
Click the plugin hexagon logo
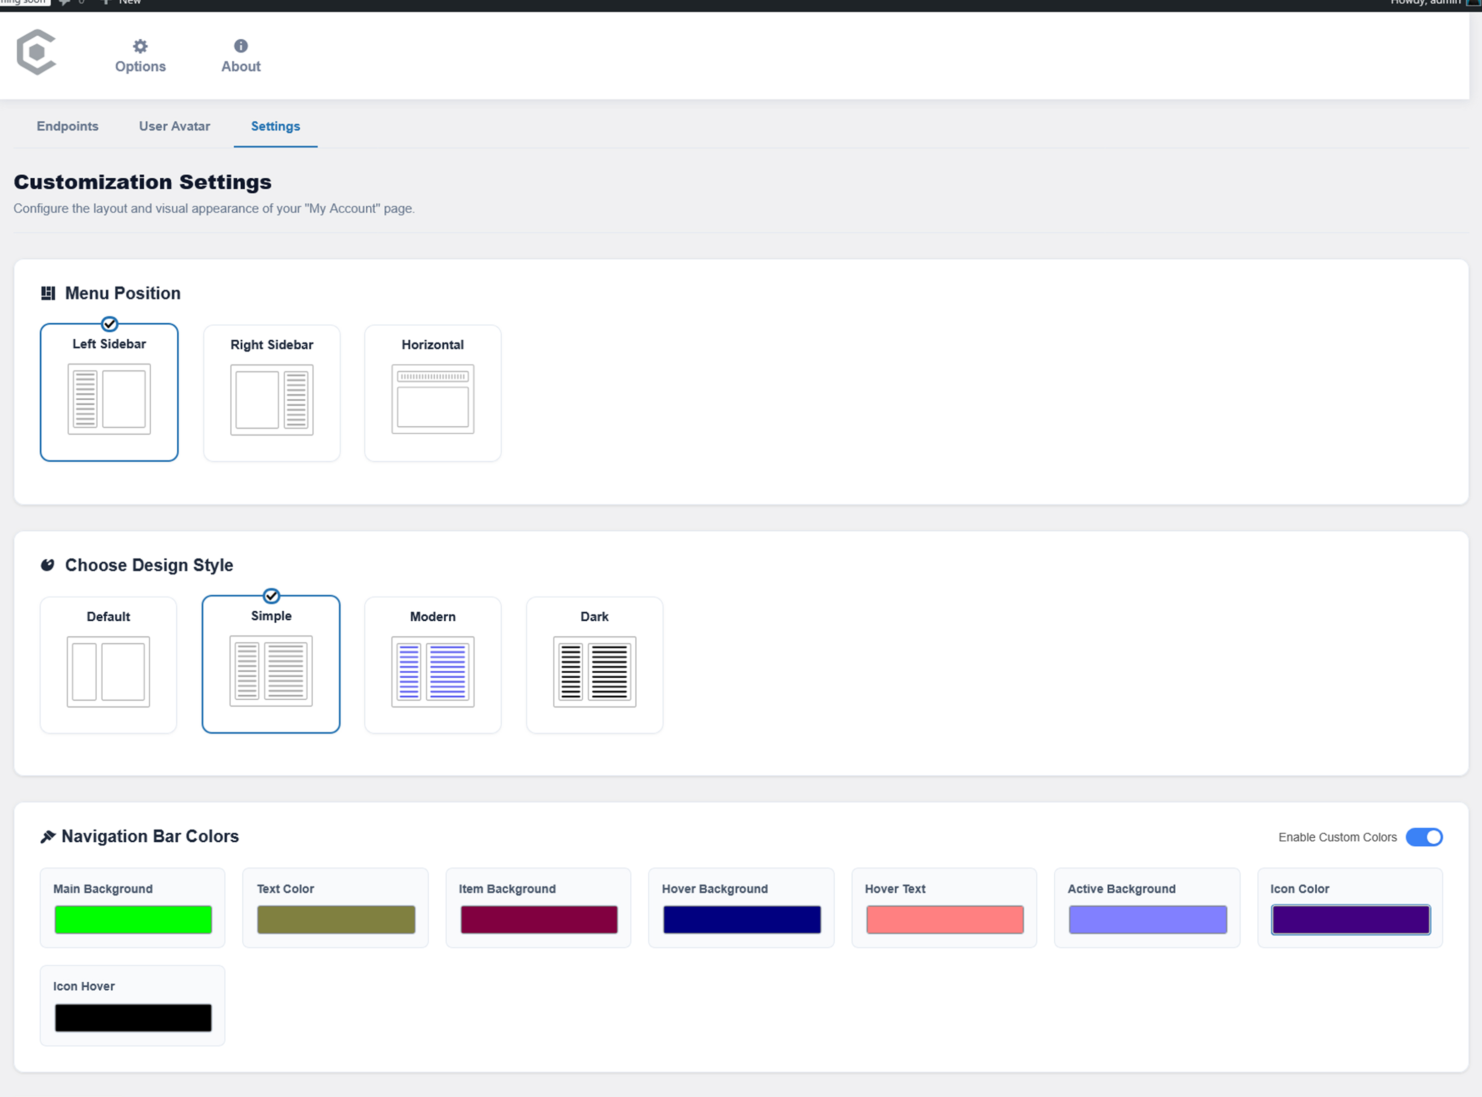point(36,52)
